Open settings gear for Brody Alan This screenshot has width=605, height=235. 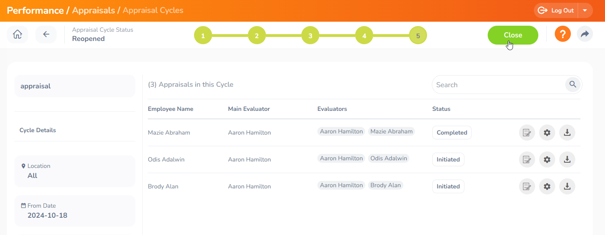[547, 186]
